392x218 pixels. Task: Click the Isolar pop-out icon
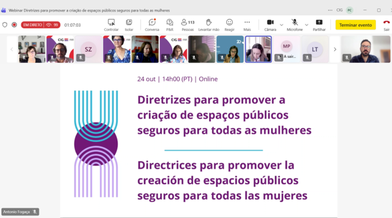click(x=129, y=23)
